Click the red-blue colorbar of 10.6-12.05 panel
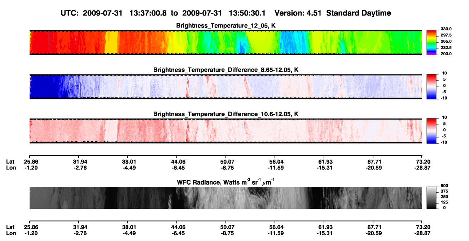 tap(432, 131)
